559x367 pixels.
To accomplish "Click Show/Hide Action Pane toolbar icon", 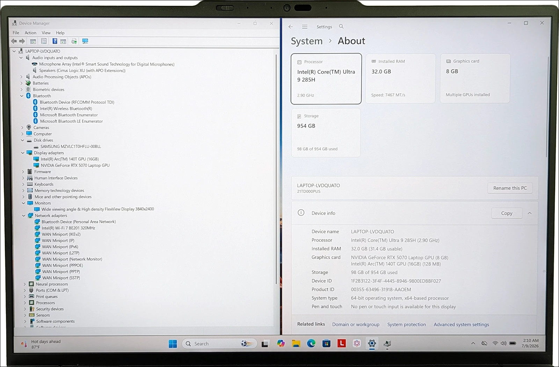I will pyautogui.click(x=63, y=41).
